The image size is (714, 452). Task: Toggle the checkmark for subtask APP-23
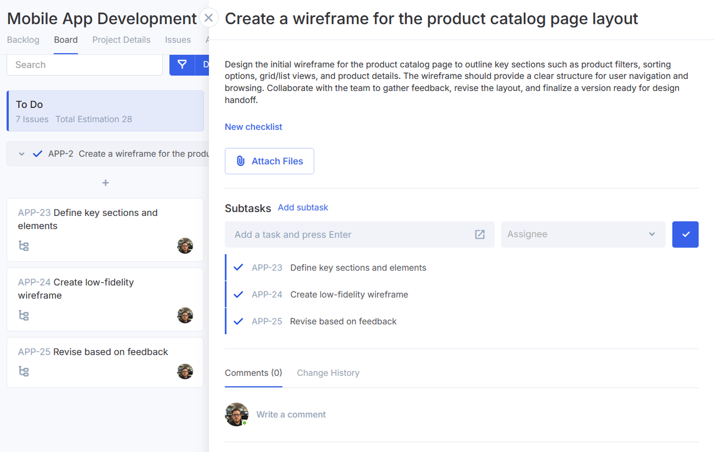click(239, 267)
